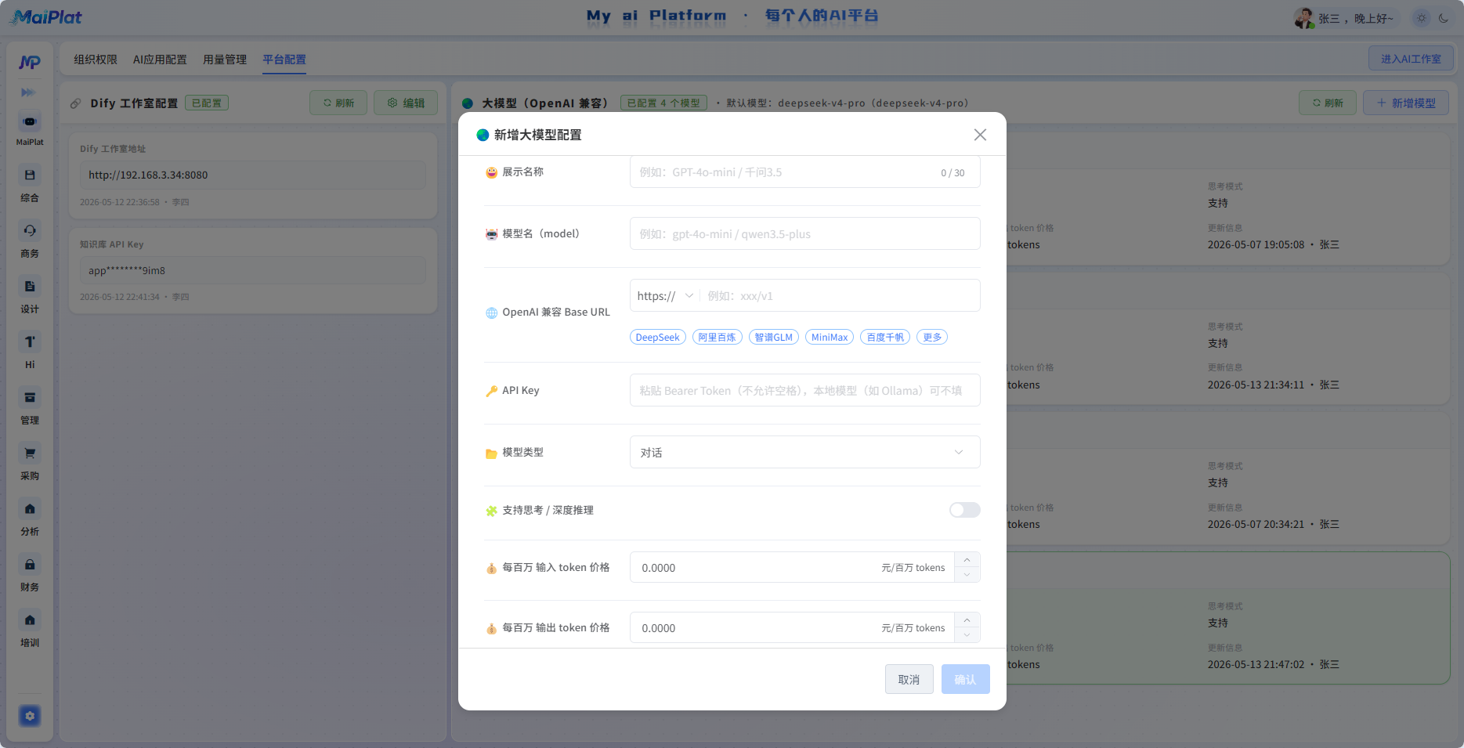Increase 输入 token 价格 with up arrow
Image resolution: width=1464 pixels, height=748 pixels.
point(967,560)
